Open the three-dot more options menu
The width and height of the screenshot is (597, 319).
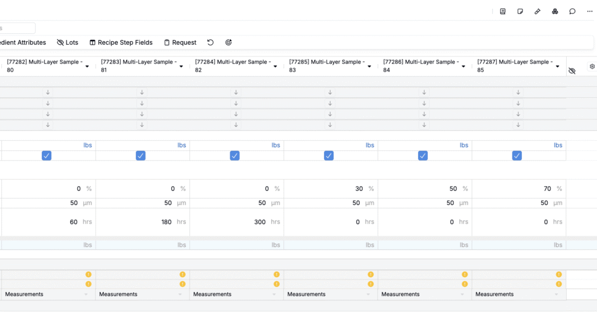click(x=589, y=11)
